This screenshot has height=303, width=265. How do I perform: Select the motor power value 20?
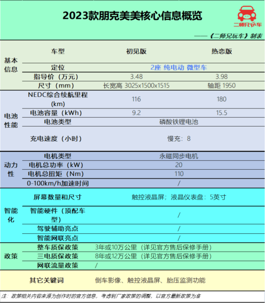[x=179, y=165]
